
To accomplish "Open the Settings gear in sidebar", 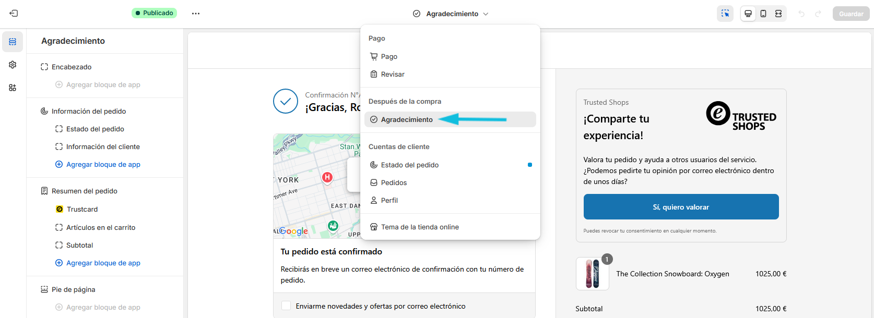I will [x=13, y=65].
